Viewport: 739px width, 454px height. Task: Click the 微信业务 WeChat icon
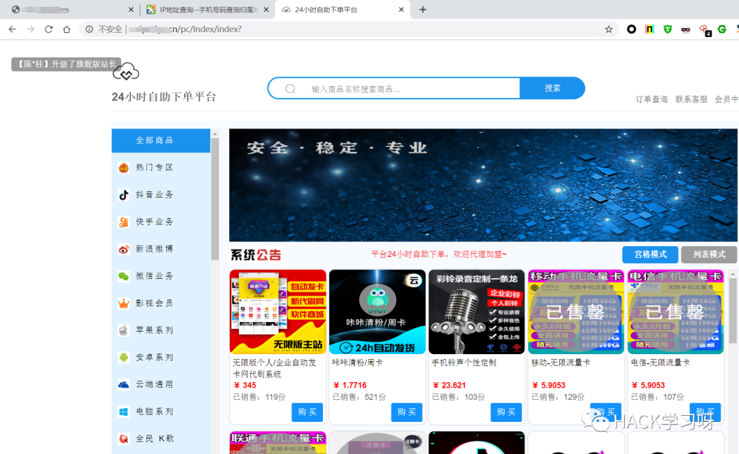123,276
